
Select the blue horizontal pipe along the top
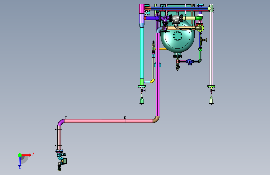pyautogui.click(x=179, y=8)
